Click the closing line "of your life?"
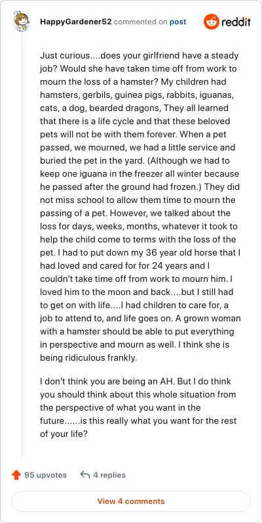The width and height of the screenshot is (262, 523). tap(64, 434)
